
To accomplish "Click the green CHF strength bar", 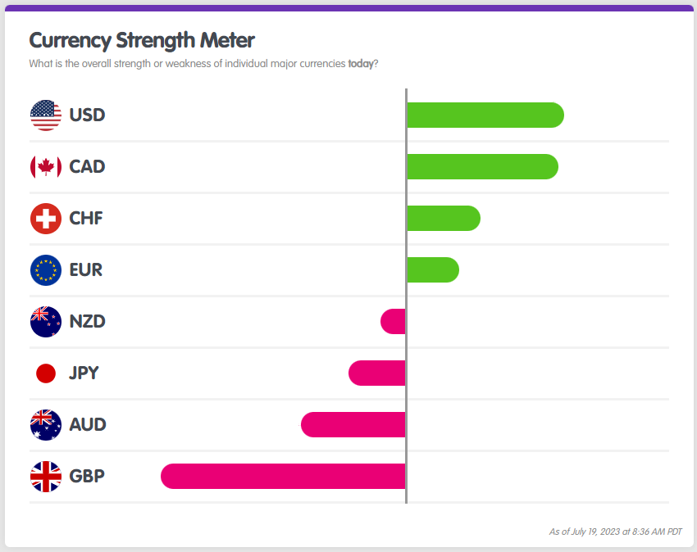I will click(x=444, y=219).
